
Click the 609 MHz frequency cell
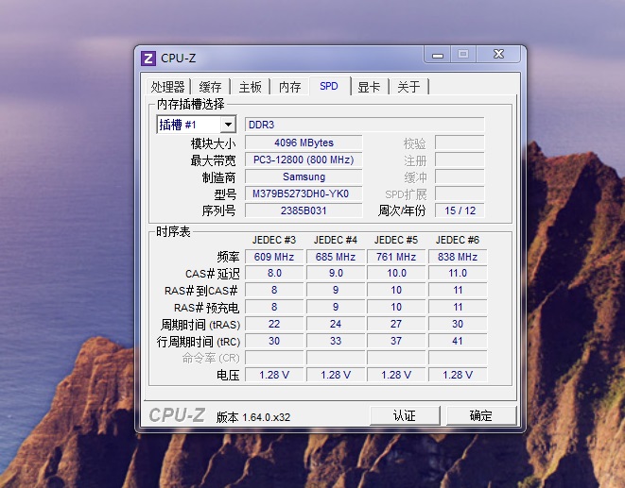pyautogui.click(x=274, y=257)
